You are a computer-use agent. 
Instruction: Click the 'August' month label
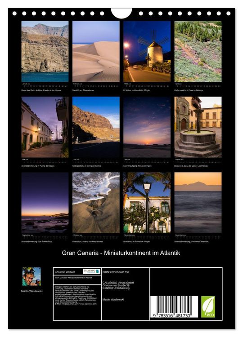178,159
